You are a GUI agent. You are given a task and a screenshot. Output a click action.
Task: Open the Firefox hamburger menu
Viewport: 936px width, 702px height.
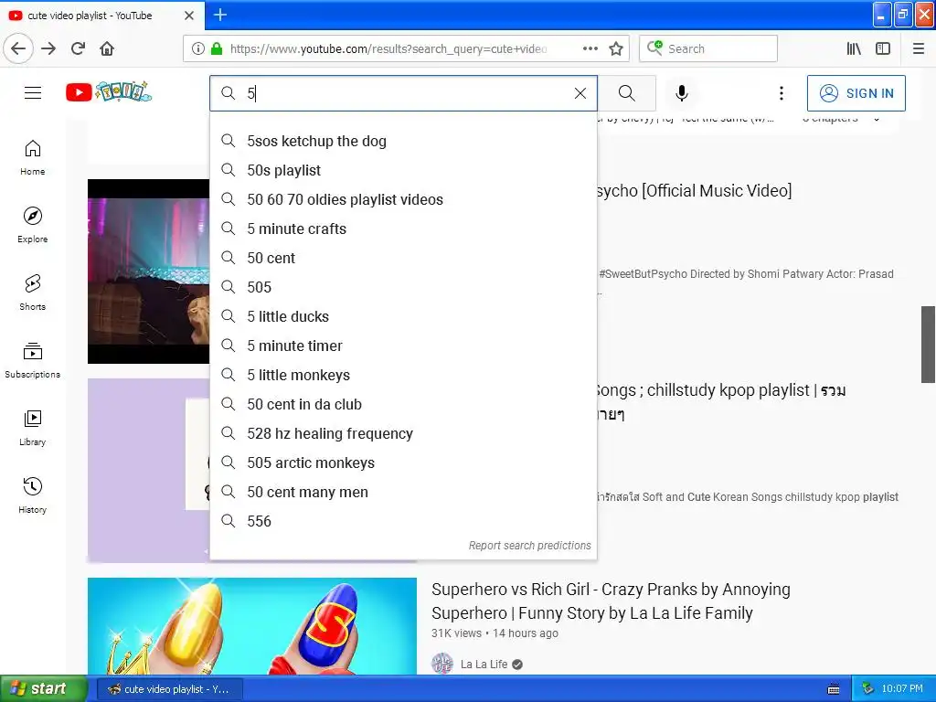[x=919, y=48]
